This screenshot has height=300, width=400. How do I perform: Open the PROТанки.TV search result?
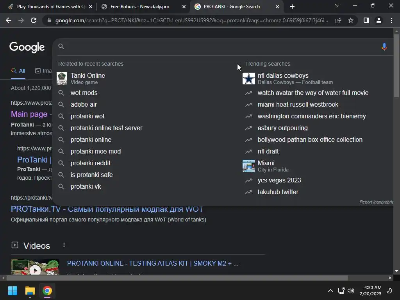point(107,209)
